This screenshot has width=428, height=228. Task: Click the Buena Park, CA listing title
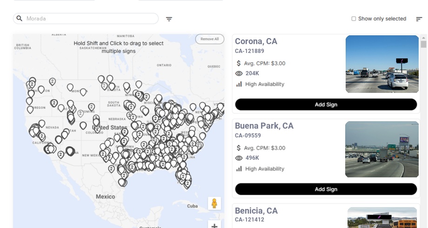[264, 126]
